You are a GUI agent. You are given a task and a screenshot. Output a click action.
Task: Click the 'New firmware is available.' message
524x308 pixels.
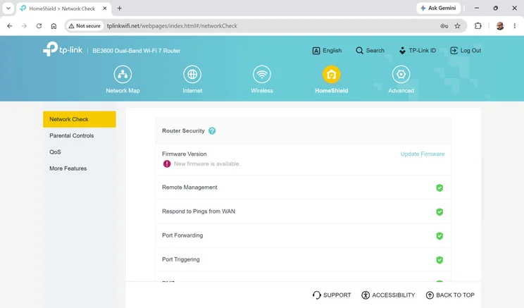coord(207,164)
